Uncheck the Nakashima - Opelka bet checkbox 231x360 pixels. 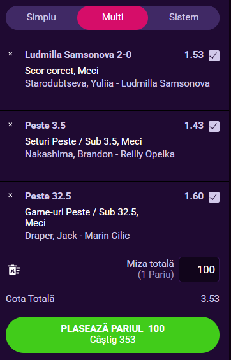[x=214, y=127]
